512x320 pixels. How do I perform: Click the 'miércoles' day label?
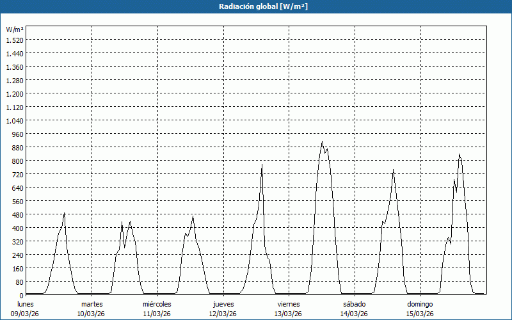tap(157, 304)
